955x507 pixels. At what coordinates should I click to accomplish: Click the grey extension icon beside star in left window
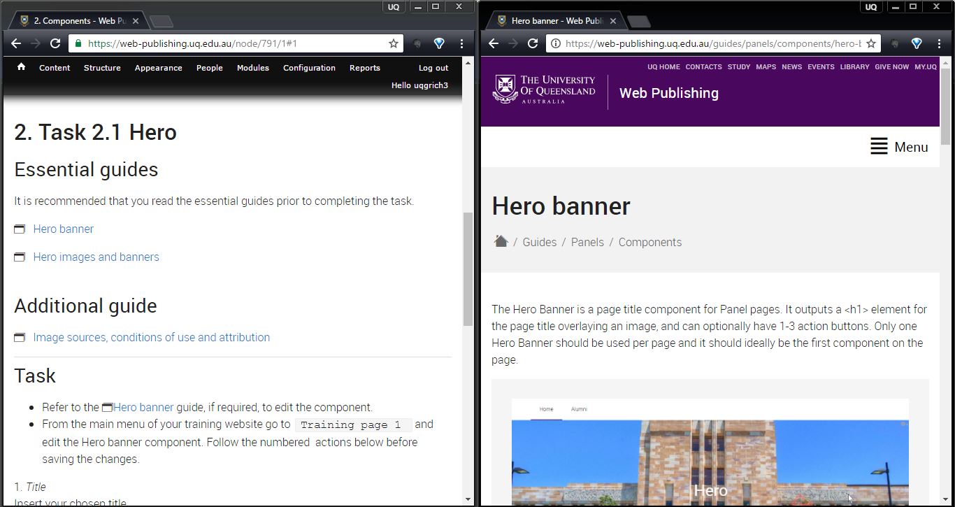[x=417, y=43]
